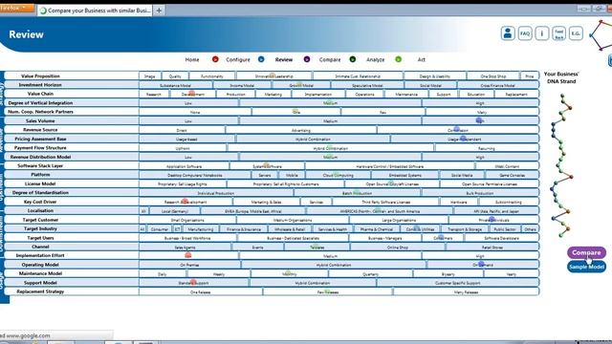The width and height of the screenshot is (612, 344).
Task: Click the Business DNA Strand graphic
Action: coord(561,165)
